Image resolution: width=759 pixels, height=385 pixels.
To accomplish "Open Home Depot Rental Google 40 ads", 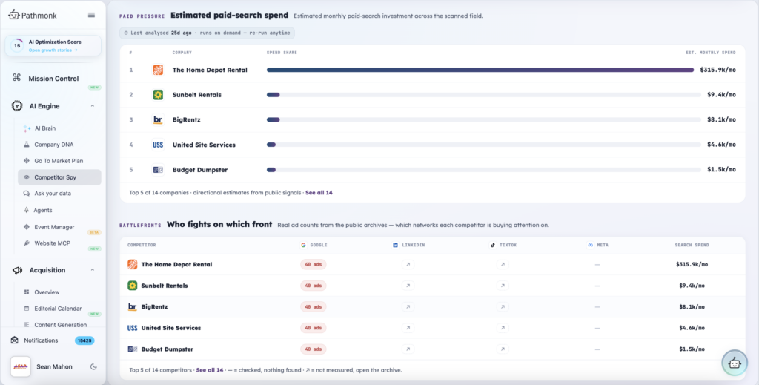I will [x=314, y=264].
